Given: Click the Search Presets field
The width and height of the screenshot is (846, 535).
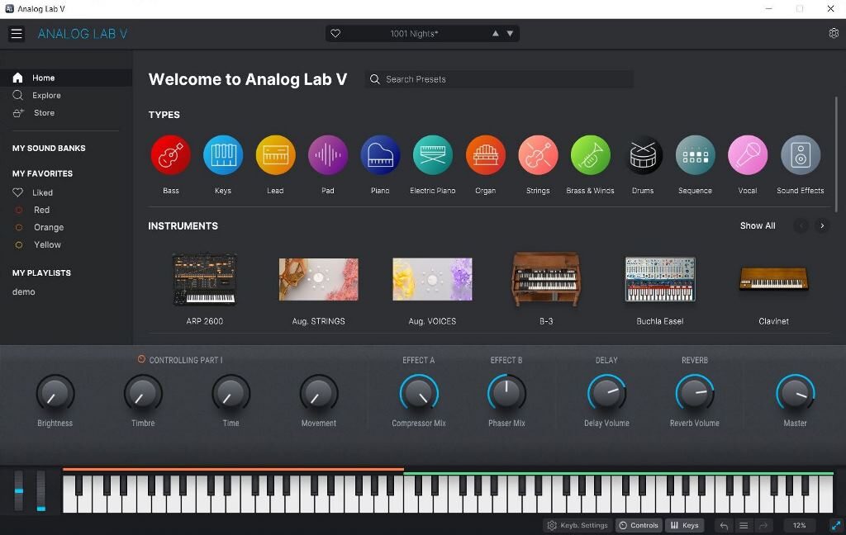Looking at the screenshot, I should coord(499,79).
